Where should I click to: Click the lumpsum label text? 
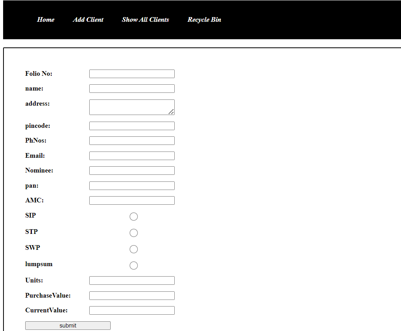(39, 264)
